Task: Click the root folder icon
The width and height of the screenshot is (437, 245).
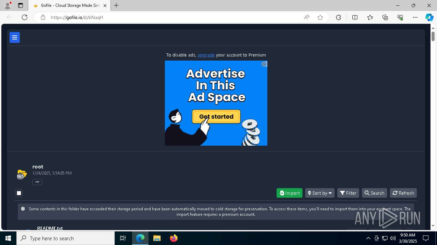Action: (22, 174)
